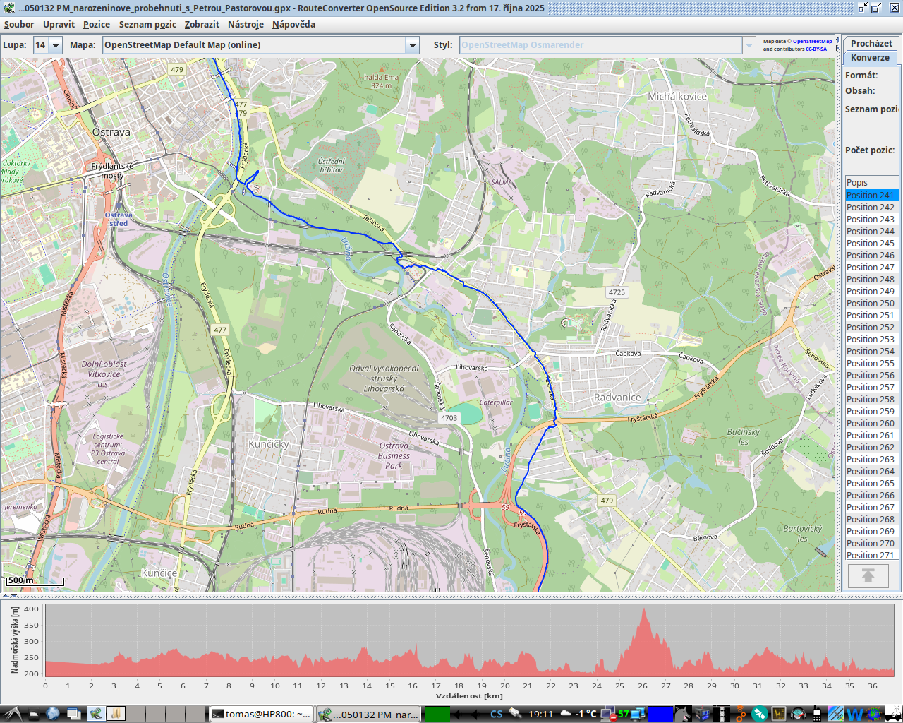
Task: Open the Soubor menu
Action: click(x=19, y=24)
